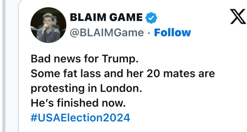Click the gray vertical bar at left edge
The image size is (247, 132).
4,66
